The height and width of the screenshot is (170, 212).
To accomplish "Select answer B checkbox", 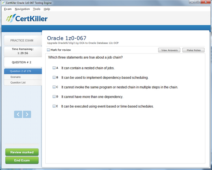I will pyautogui.click(x=54, y=77).
